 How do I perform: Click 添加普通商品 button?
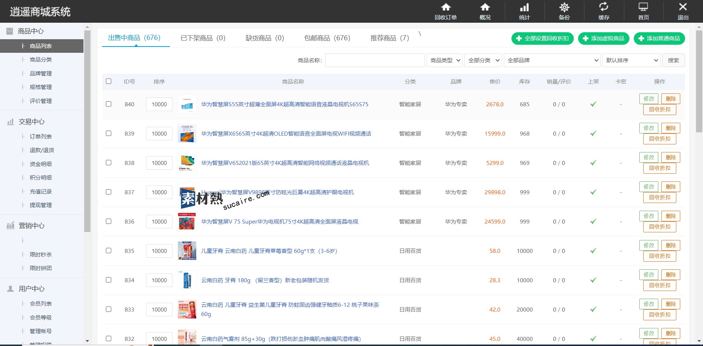point(659,38)
